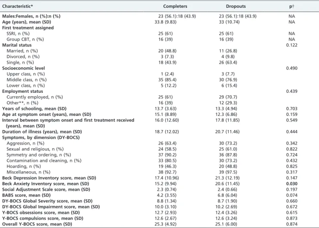
Task: Select 'Age at symptom onset (years), mean (SD)' label
Action: point(46,114)
